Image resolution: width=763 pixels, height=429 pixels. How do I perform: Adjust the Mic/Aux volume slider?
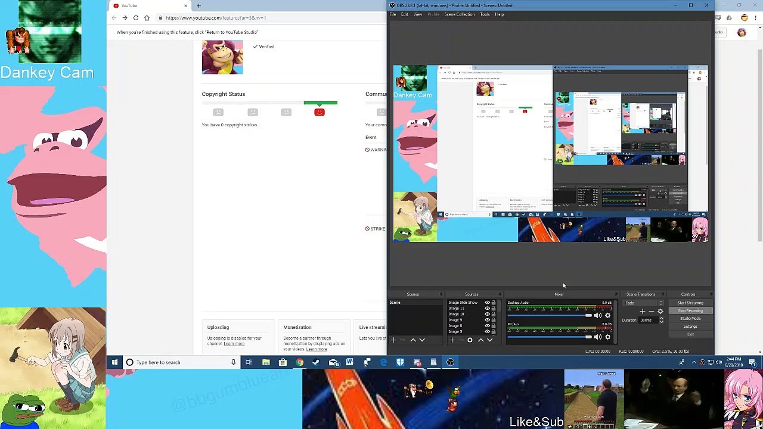tap(550, 337)
